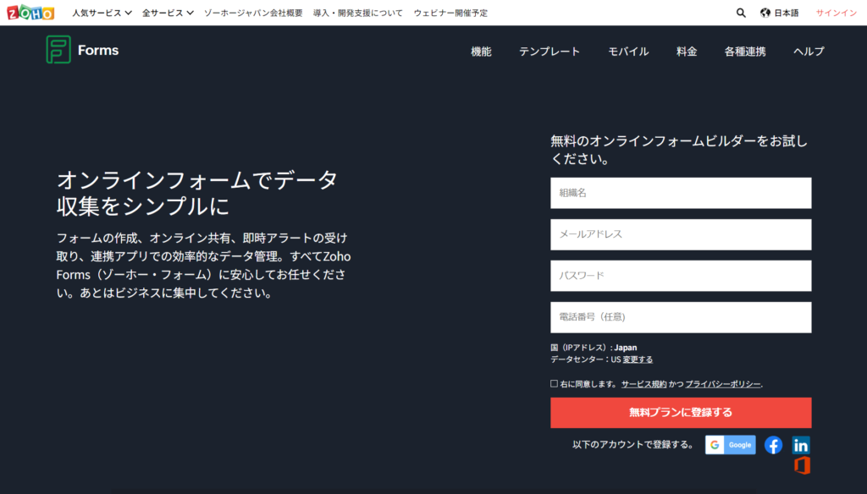Focus the メールアドレス input field
Image resolution: width=867 pixels, height=494 pixels.
(x=681, y=234)
